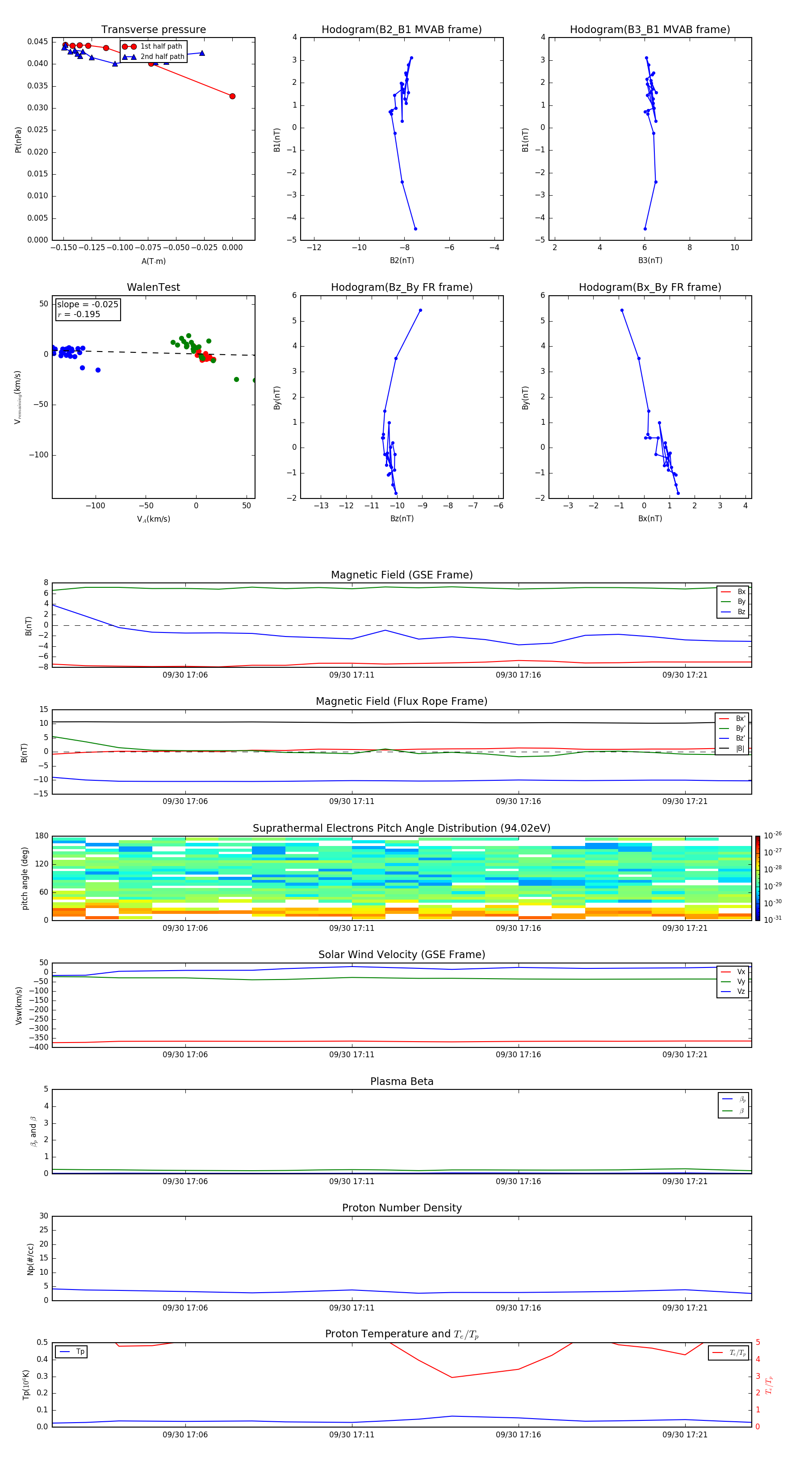The width and height of the screenshot is (804, 1474).
Task: Click the Suprathermal Electrons Pitch Angle Distribution title
Action: coord(402,828)
